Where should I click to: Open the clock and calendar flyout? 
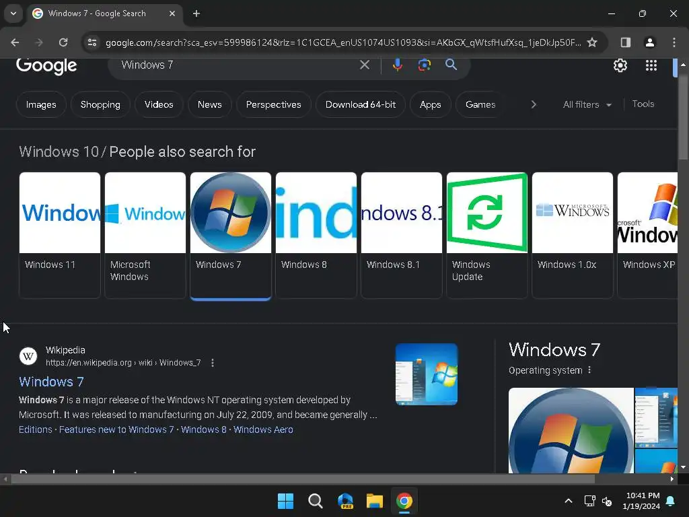[641, 501]
